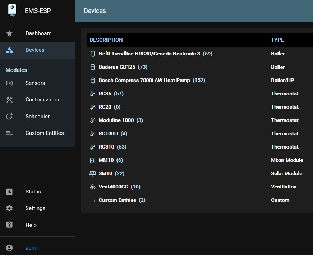
Task: Click boiler icon beside Bosch Compress 7000i
Action: [93, 80]
